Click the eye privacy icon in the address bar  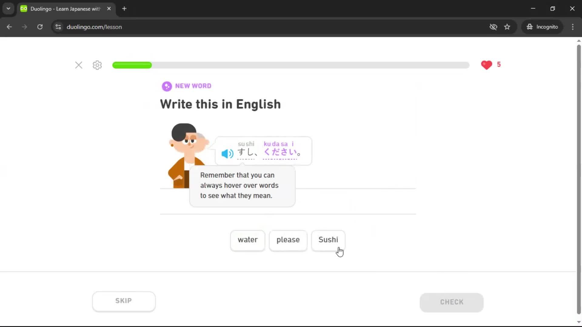point(493,27)
